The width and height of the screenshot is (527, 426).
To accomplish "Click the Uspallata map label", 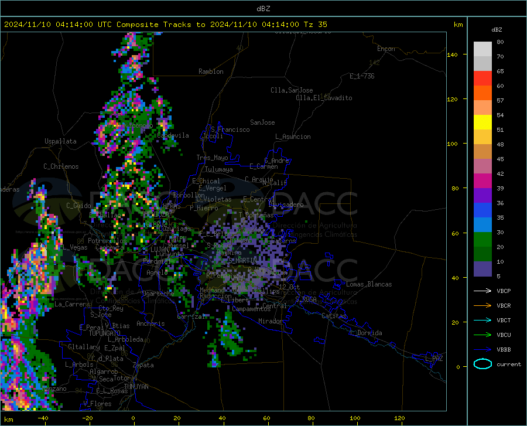I will point(60,141).
